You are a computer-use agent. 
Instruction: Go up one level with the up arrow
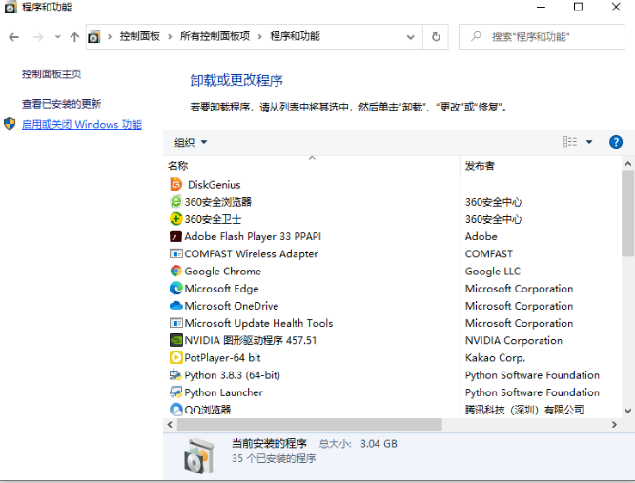pyautogui.click(x=74, y=37)
